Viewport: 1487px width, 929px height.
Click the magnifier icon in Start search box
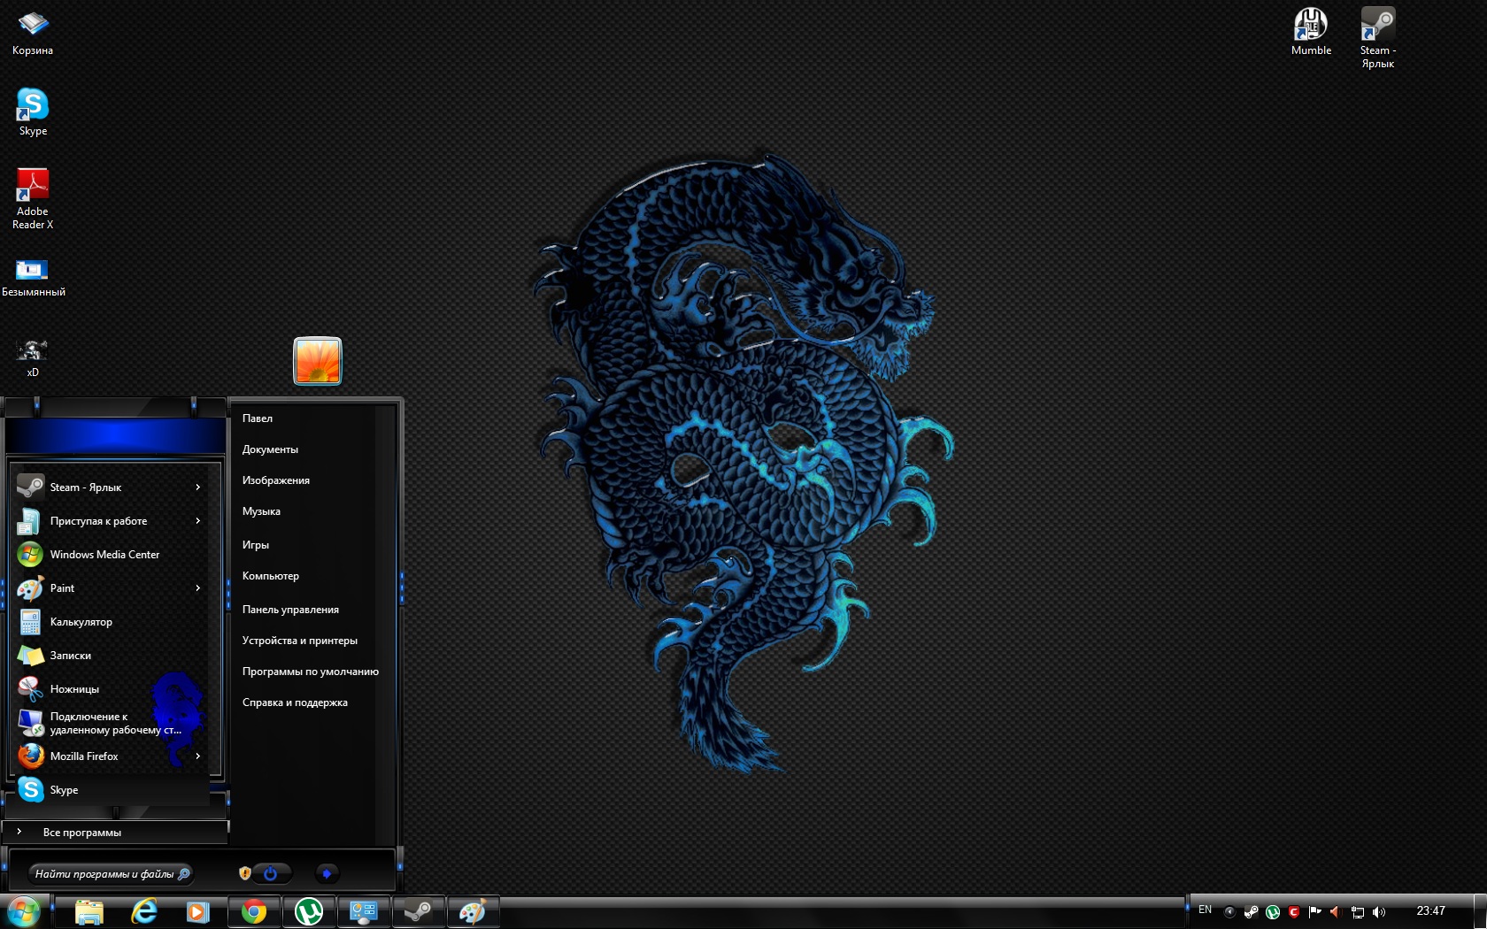[x=183, y=874]
